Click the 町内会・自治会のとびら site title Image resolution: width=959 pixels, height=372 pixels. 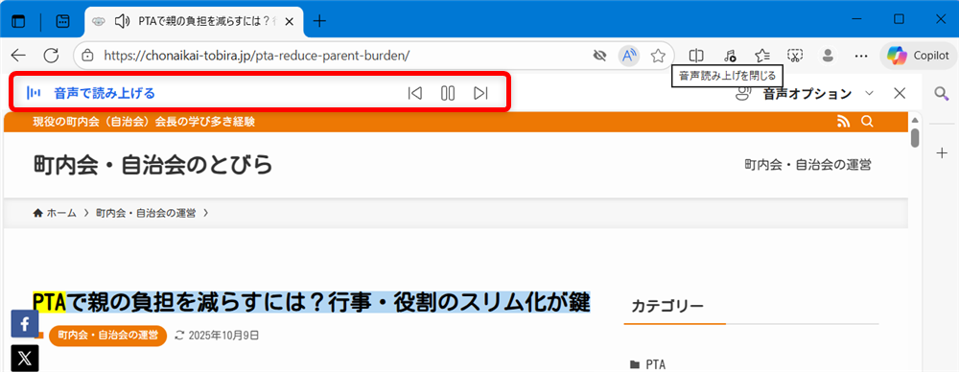coord(152,165)
